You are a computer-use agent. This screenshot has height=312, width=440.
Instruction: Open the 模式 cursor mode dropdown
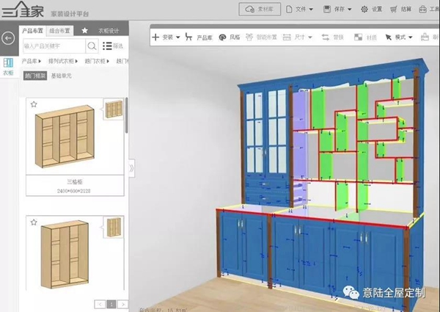tap(399, 37)
